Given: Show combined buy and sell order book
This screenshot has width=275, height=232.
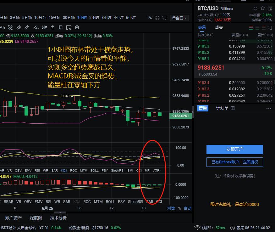Looking at the screenshot, I should [x=251, y=28].
